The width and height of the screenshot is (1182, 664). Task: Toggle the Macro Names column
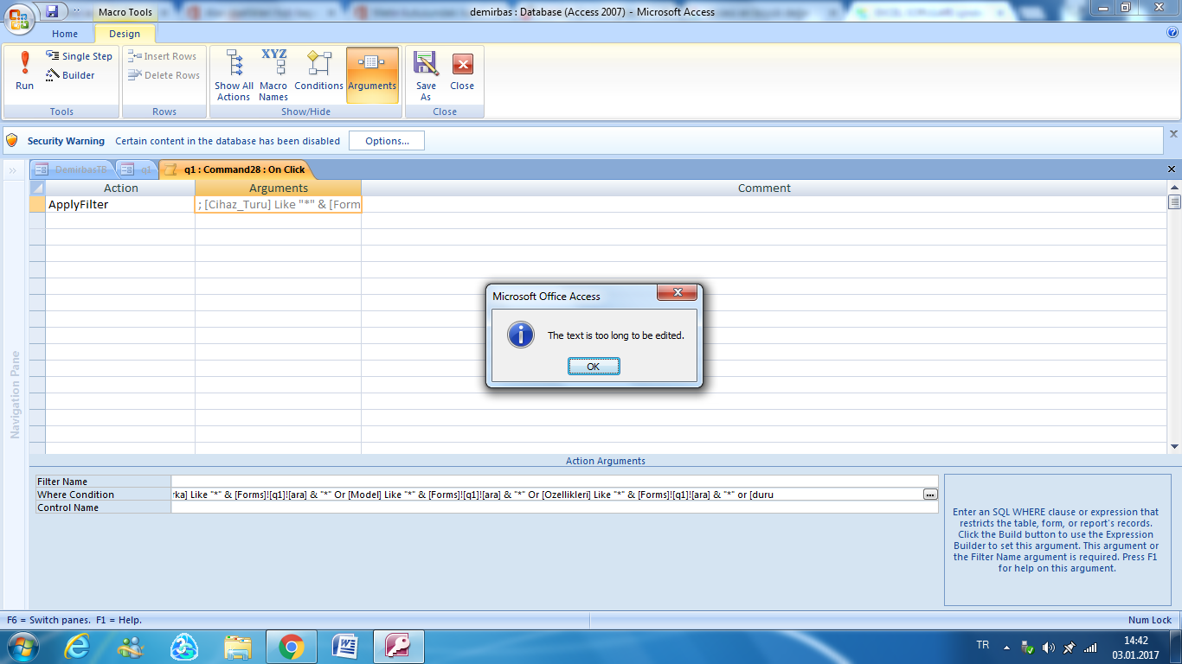point(273,74)
